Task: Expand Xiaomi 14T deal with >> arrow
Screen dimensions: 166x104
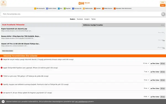Action: 164,48
